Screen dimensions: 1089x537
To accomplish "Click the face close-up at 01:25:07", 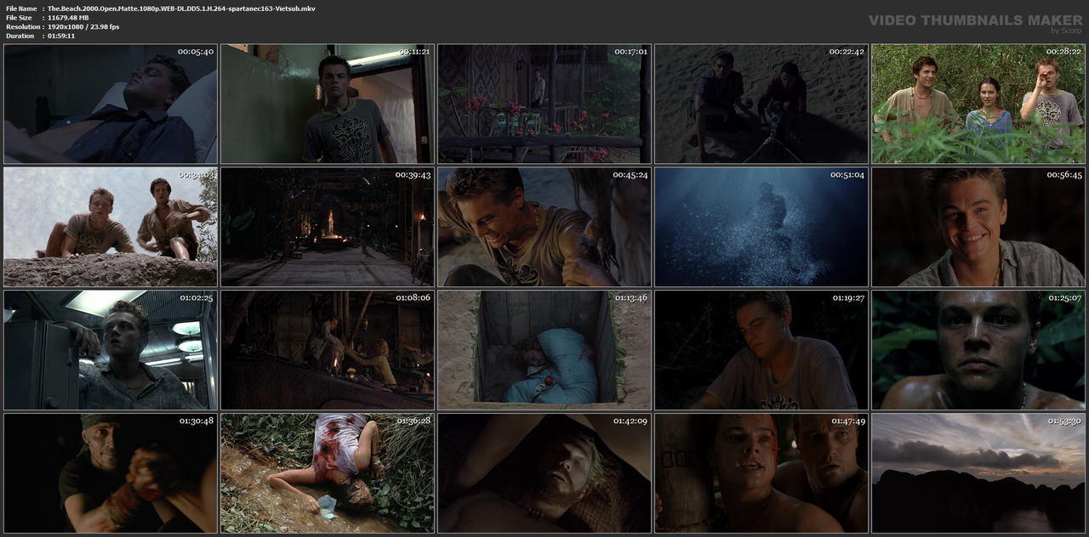I will click(x=978, y=350).
